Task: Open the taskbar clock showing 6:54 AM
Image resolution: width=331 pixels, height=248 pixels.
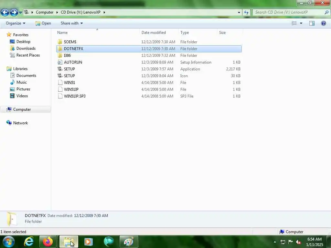Action: [315, 242]
